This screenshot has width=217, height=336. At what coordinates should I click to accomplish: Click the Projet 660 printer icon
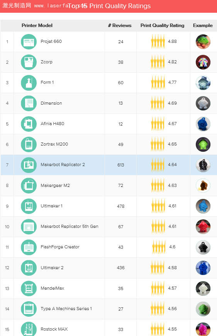pyautogui.click(x=29, y=42)
